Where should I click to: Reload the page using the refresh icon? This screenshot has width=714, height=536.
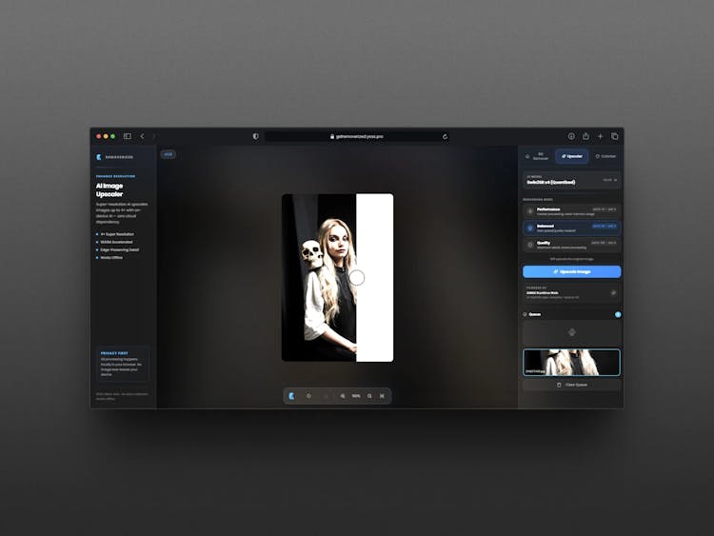coord(445,136)
